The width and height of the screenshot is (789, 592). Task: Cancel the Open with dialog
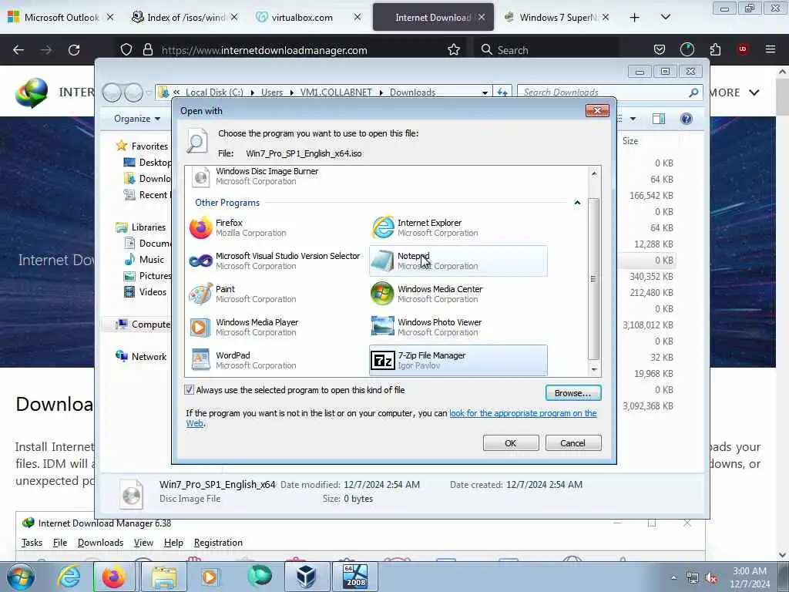[573, 443]
